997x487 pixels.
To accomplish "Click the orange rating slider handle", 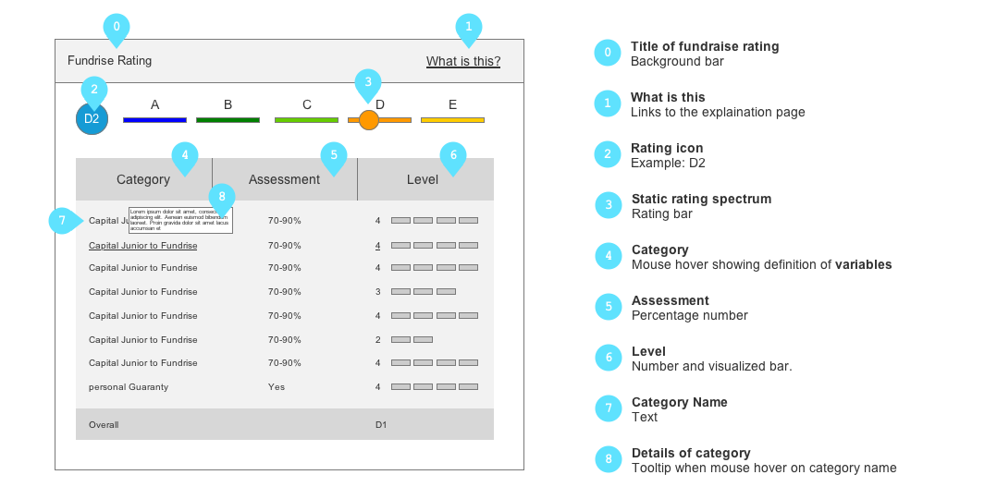I will click(369, 120).
